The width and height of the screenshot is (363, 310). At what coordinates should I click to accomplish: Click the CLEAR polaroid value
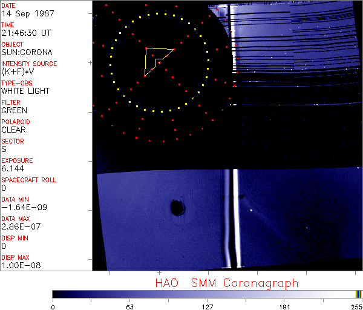click(x=13, y=130)
